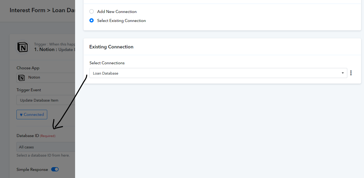Choose the Select Existing Connection radio option
364x178 pixels.
[92, 21]
